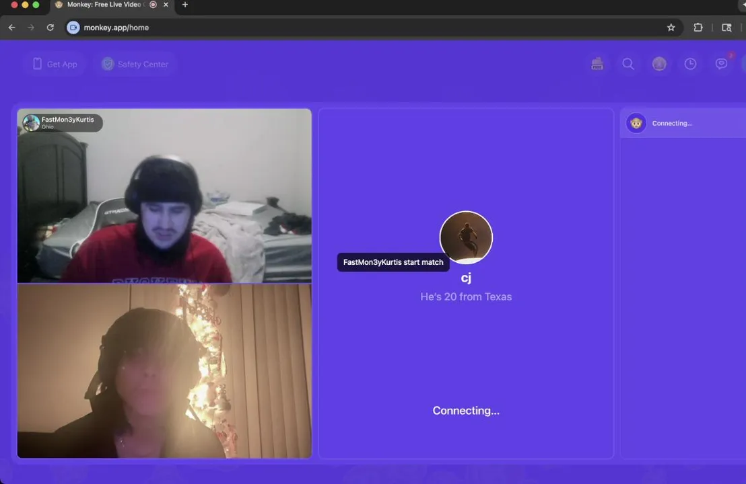Click cj's profile picture
The image size is (746, 484).
click(466, 237)
